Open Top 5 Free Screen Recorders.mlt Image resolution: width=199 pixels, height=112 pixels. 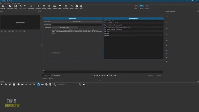click(133, 25)
